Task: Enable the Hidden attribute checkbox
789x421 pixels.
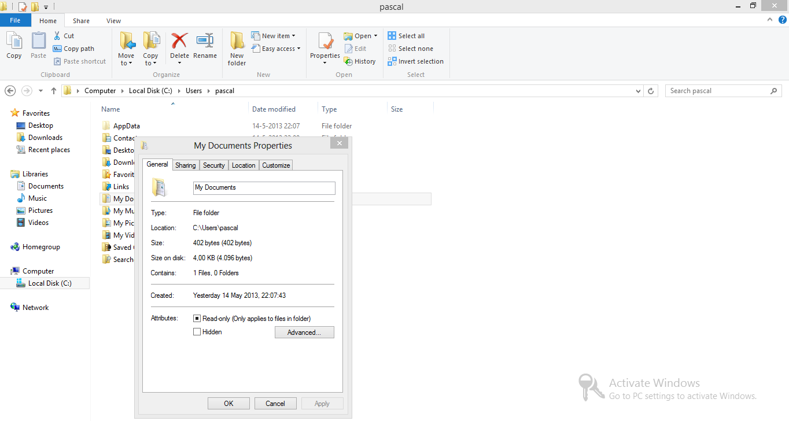Action: click(x=197, y=332)
